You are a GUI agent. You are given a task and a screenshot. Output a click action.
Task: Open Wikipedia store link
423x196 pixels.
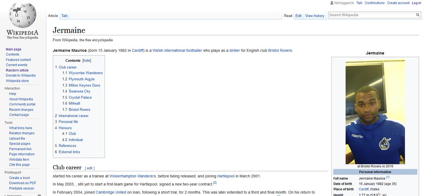pos(17,81)
